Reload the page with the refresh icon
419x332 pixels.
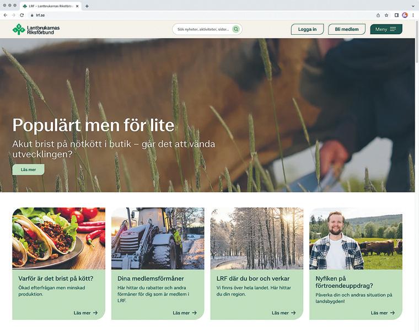point(22,15)
